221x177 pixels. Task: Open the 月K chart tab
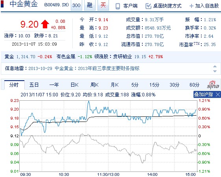[114, 85]
